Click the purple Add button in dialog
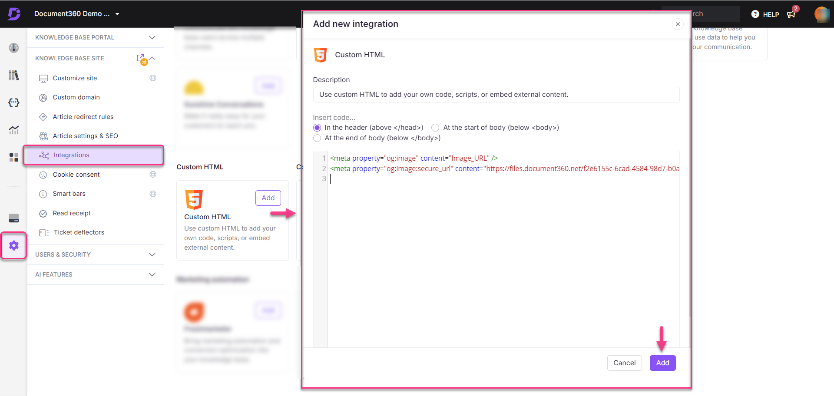This screenshot has height=396, width=834. pyautogui.click(x=662, y=363)
